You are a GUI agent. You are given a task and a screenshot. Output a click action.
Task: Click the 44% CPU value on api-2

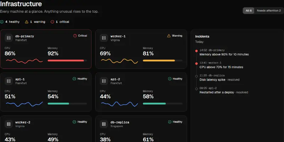click(105, 97)
